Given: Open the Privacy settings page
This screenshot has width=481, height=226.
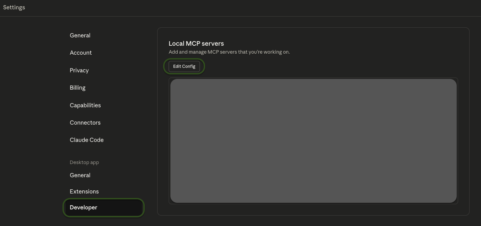Looking at the screenshot, I should 79,70.
